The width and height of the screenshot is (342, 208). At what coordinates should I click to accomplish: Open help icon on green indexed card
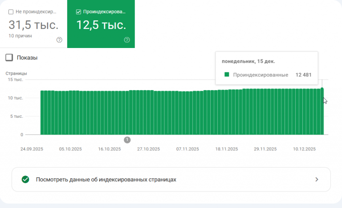click(127, 40)
